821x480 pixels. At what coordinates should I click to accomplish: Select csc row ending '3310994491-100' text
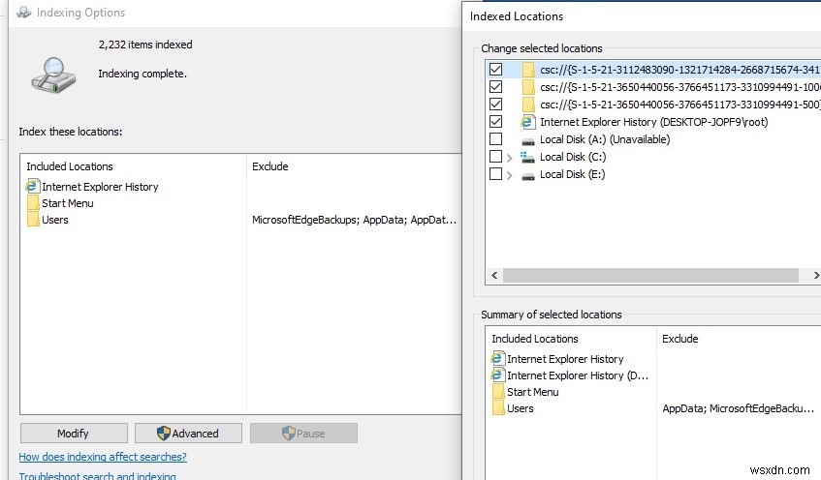pyautogui.click(x=680, y=87)
